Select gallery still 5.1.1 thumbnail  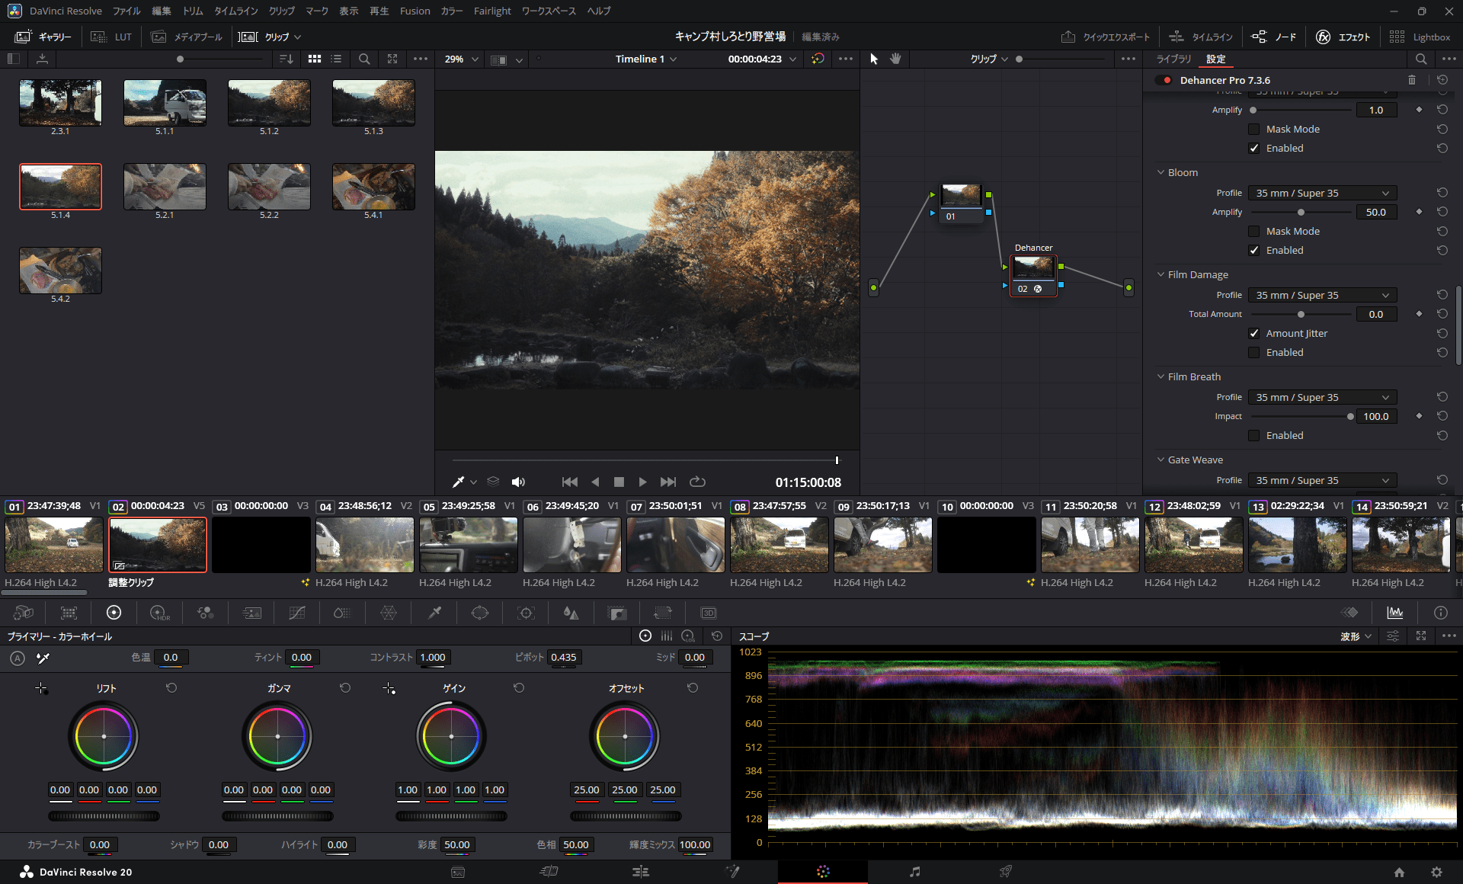coord(165,103)
